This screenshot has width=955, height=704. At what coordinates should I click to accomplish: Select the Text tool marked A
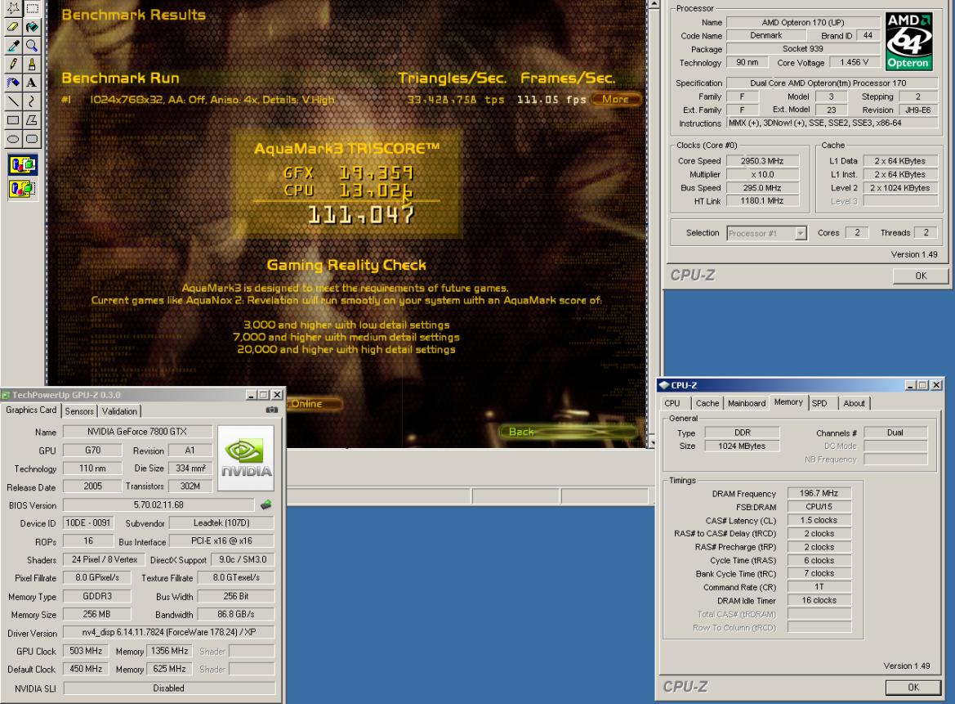[32, 83]
